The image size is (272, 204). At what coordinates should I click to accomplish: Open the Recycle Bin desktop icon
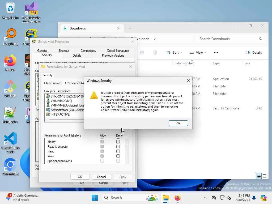tap(10, 11)
